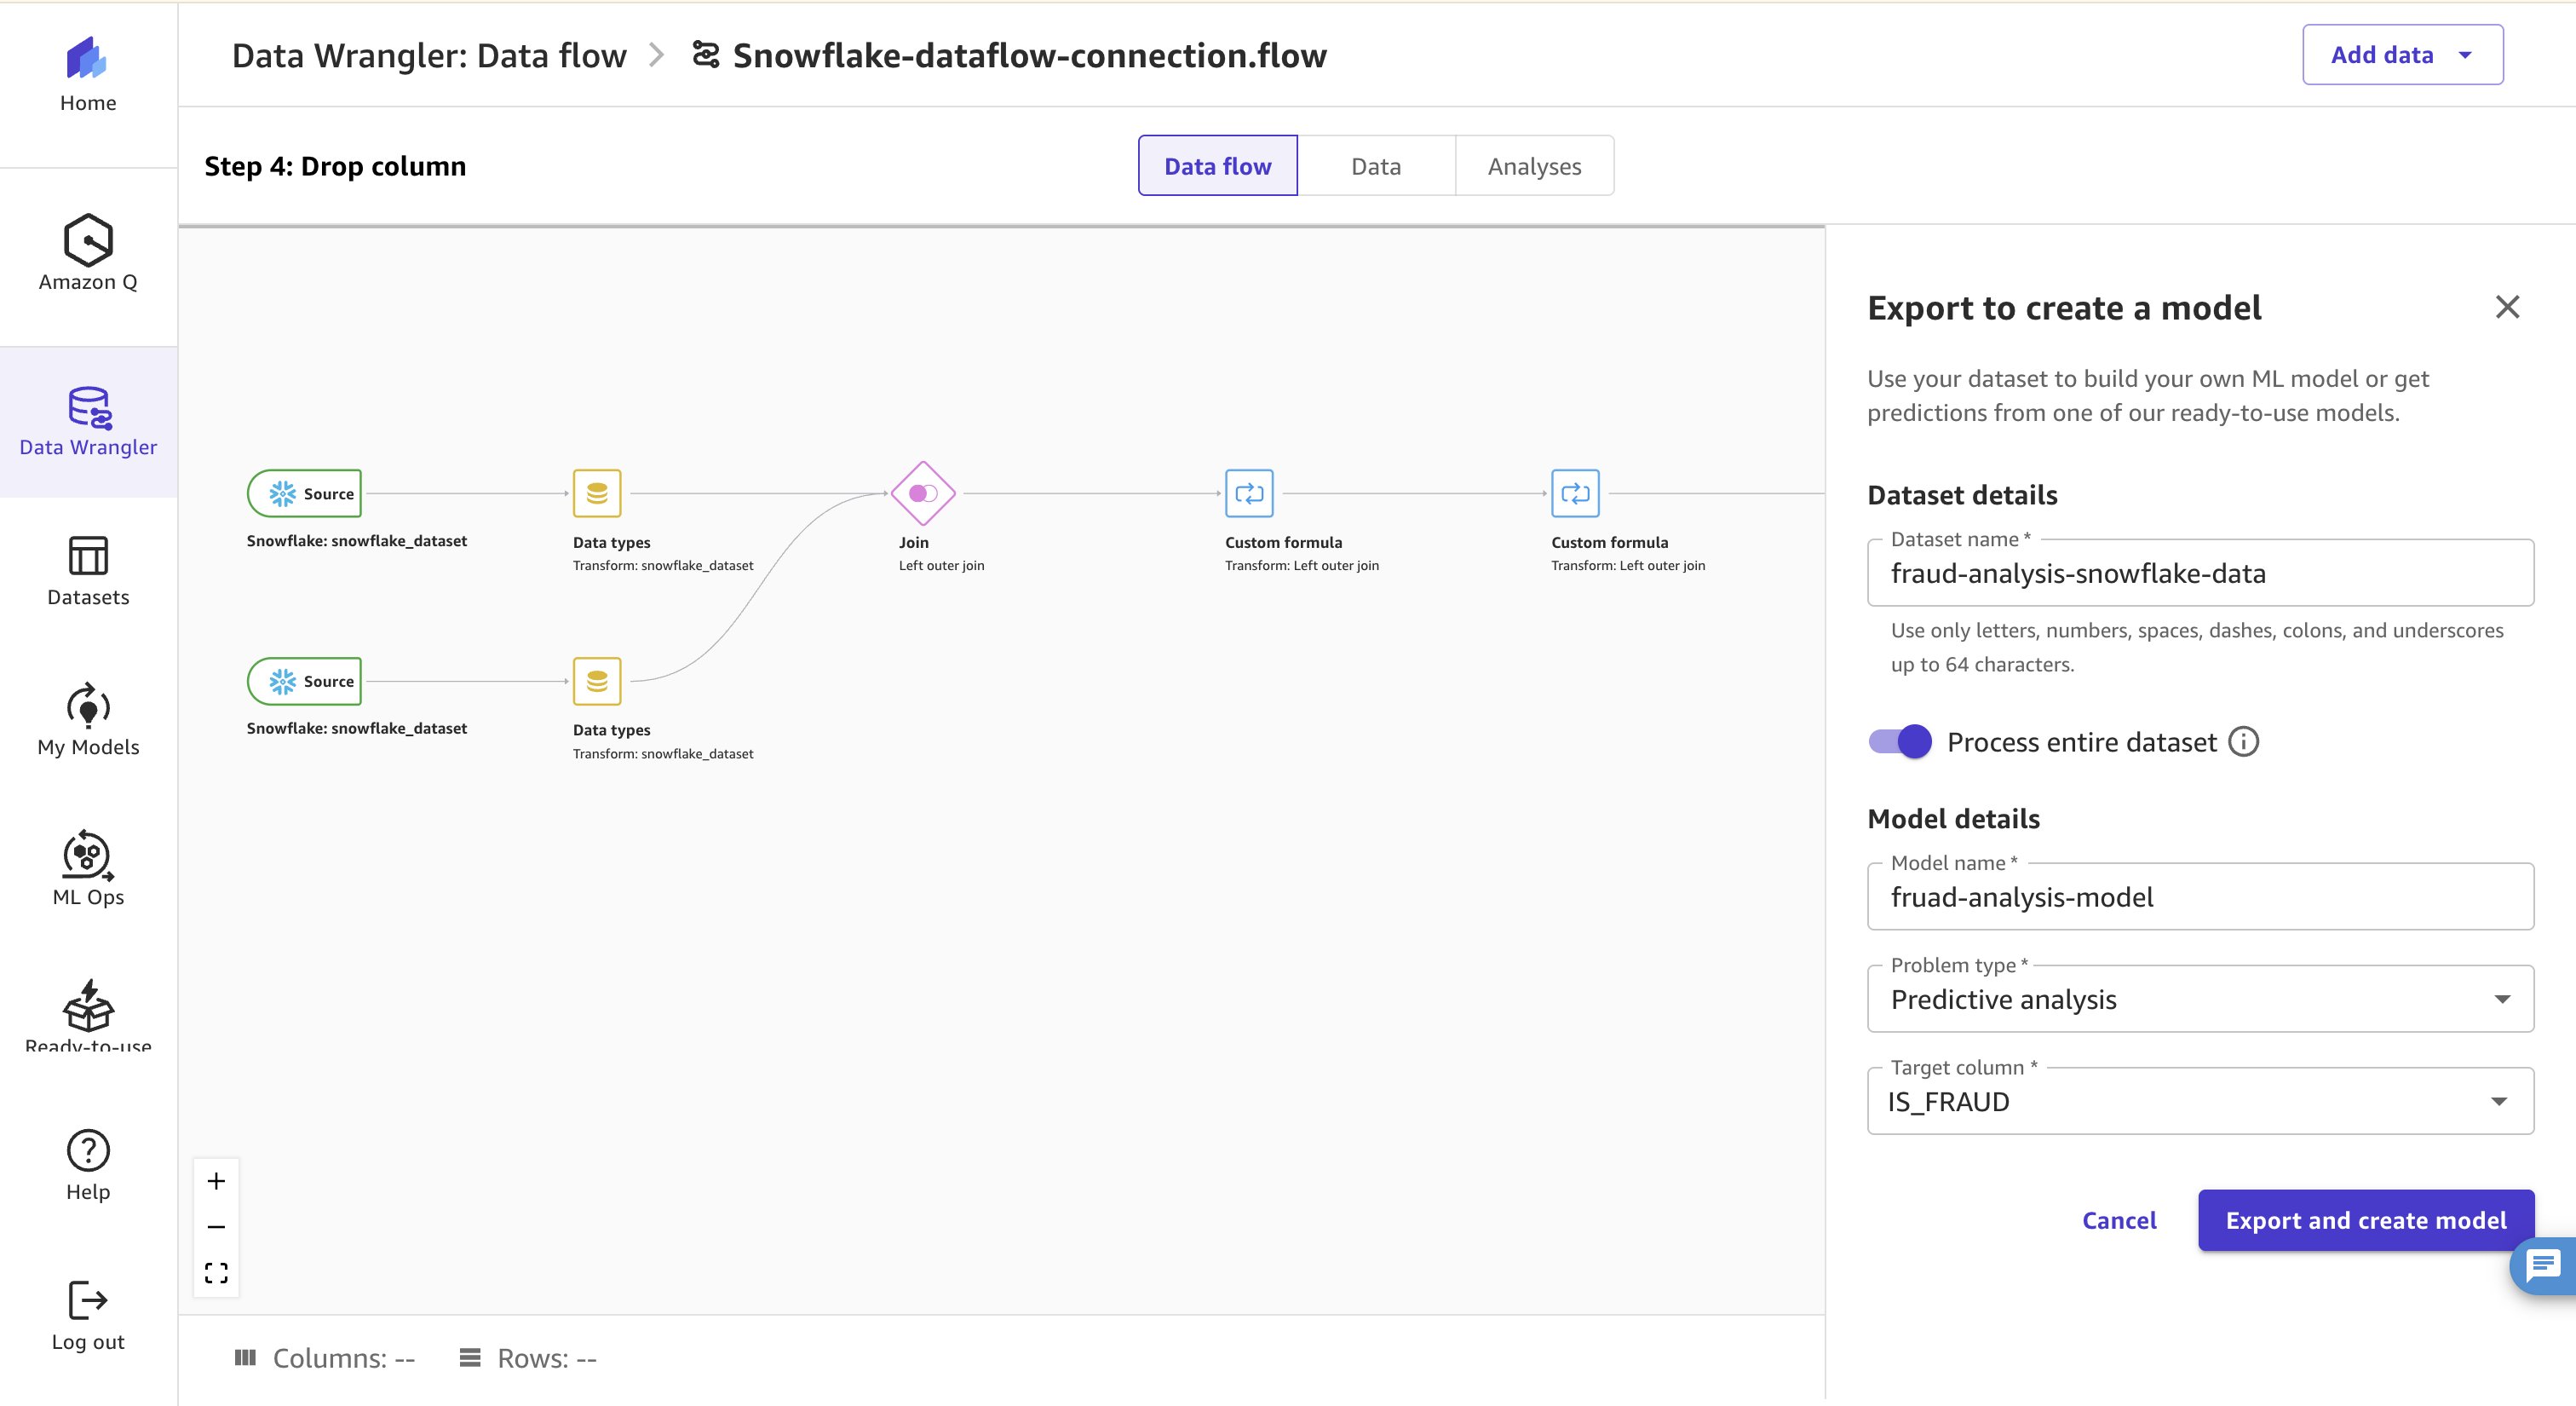Open the chat feedback bubble

(2544, 1266)
